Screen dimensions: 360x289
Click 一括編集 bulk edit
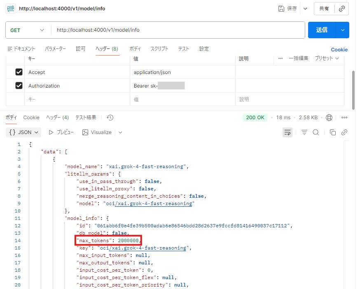click(299, 58)
